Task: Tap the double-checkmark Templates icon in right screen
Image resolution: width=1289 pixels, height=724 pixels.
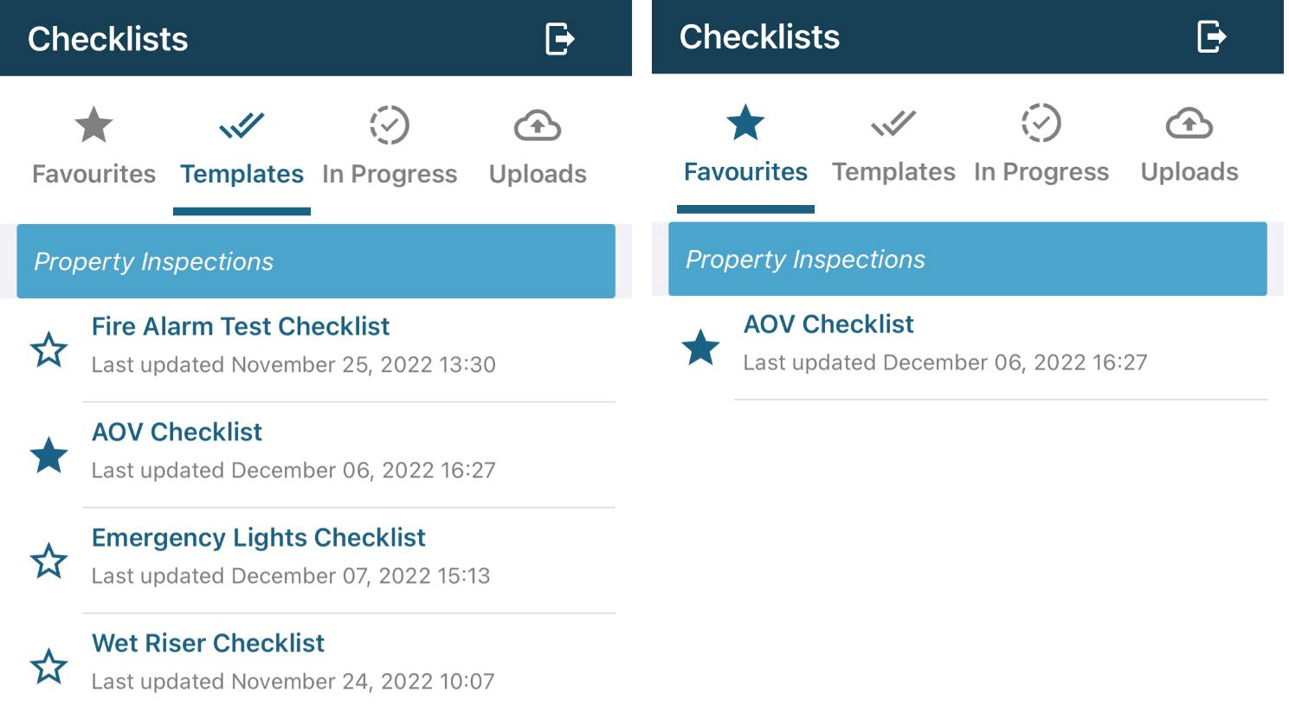Action: [x=893, y=123]
